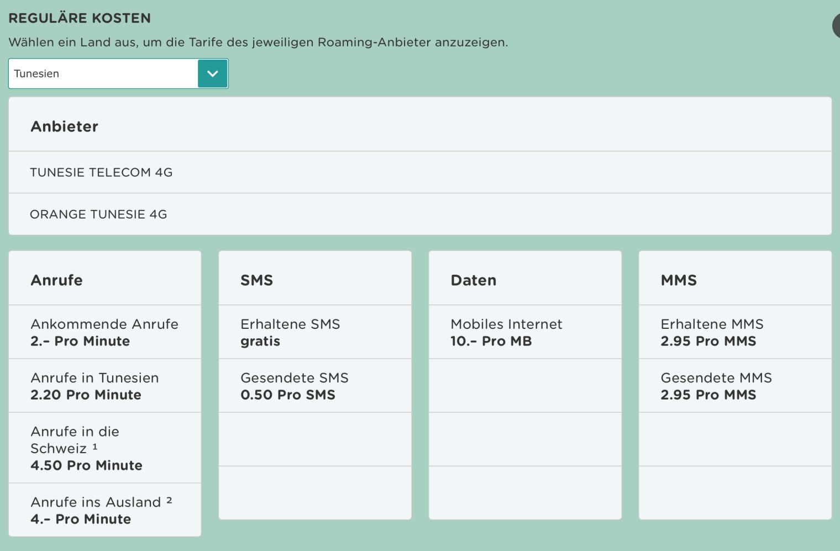Click footnote 1 next to Schweiz
840x551 pixels.
(x=95, y=447)
